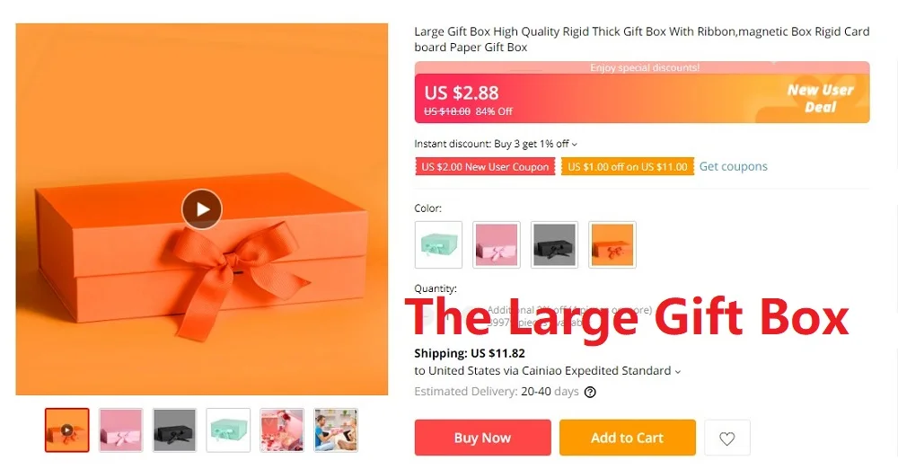Click the Buy Now button
898x469 pixels.
[x=483, y=438]
